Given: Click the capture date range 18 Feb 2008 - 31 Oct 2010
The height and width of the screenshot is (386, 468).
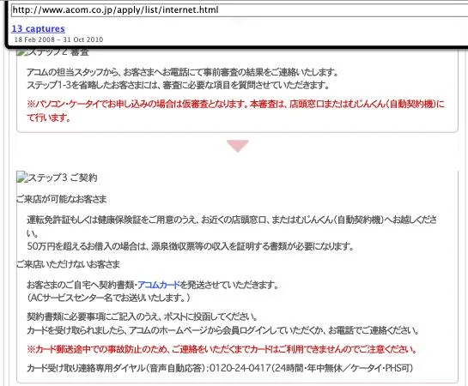Looking at the screenshot, I should pos(58,39).
